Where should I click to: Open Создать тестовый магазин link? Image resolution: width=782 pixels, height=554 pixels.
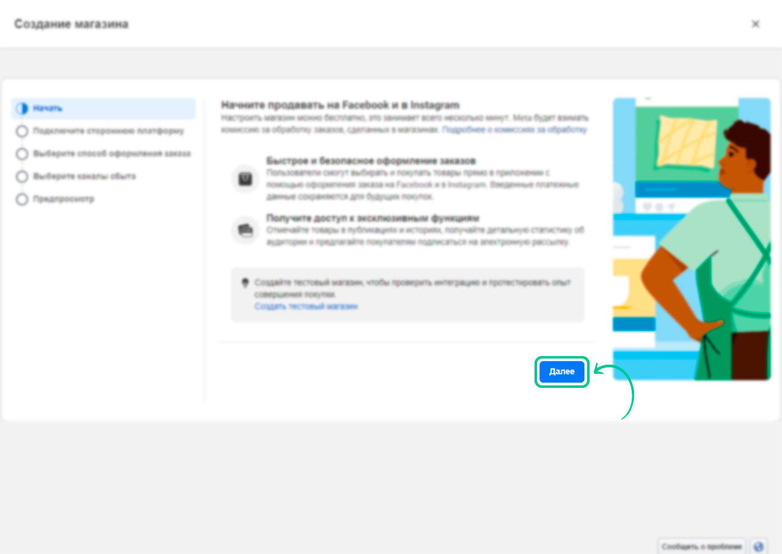[x=306, y=306]
